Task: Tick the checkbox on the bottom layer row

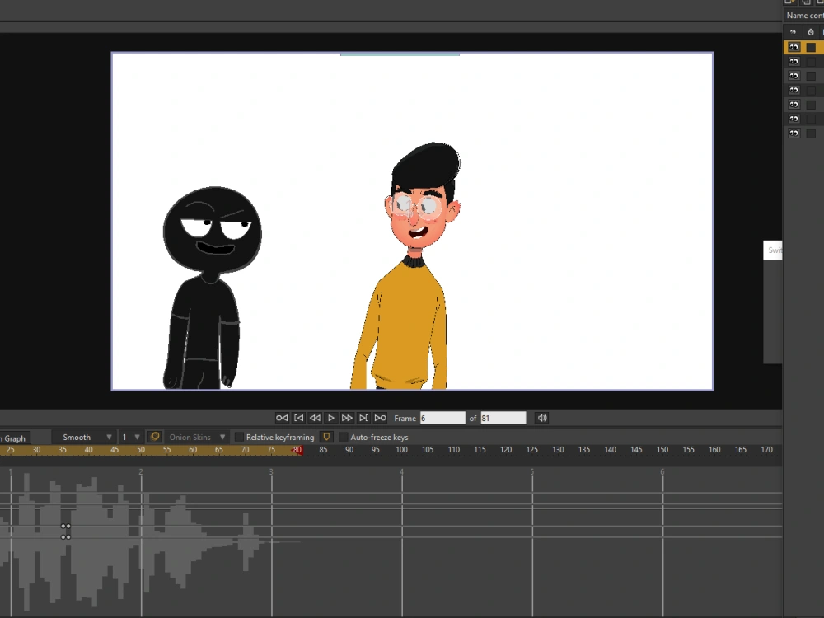Action: click(811, 133)
